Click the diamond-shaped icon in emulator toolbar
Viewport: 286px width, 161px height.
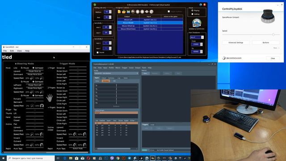(x=147, y=12)
